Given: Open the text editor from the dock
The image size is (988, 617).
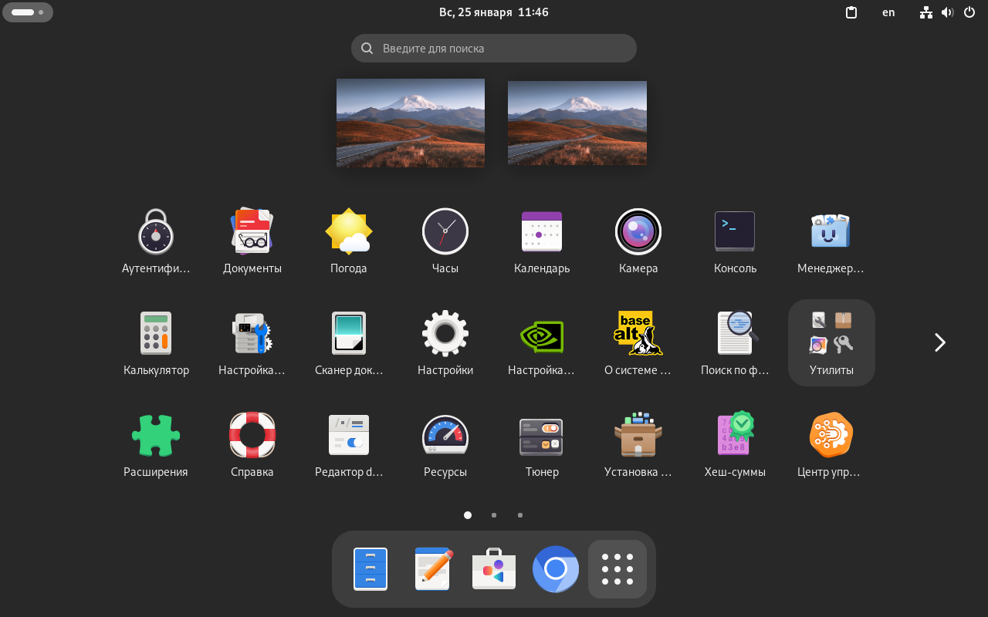Looking at the screenshot, I should click(x=432, y=569).
